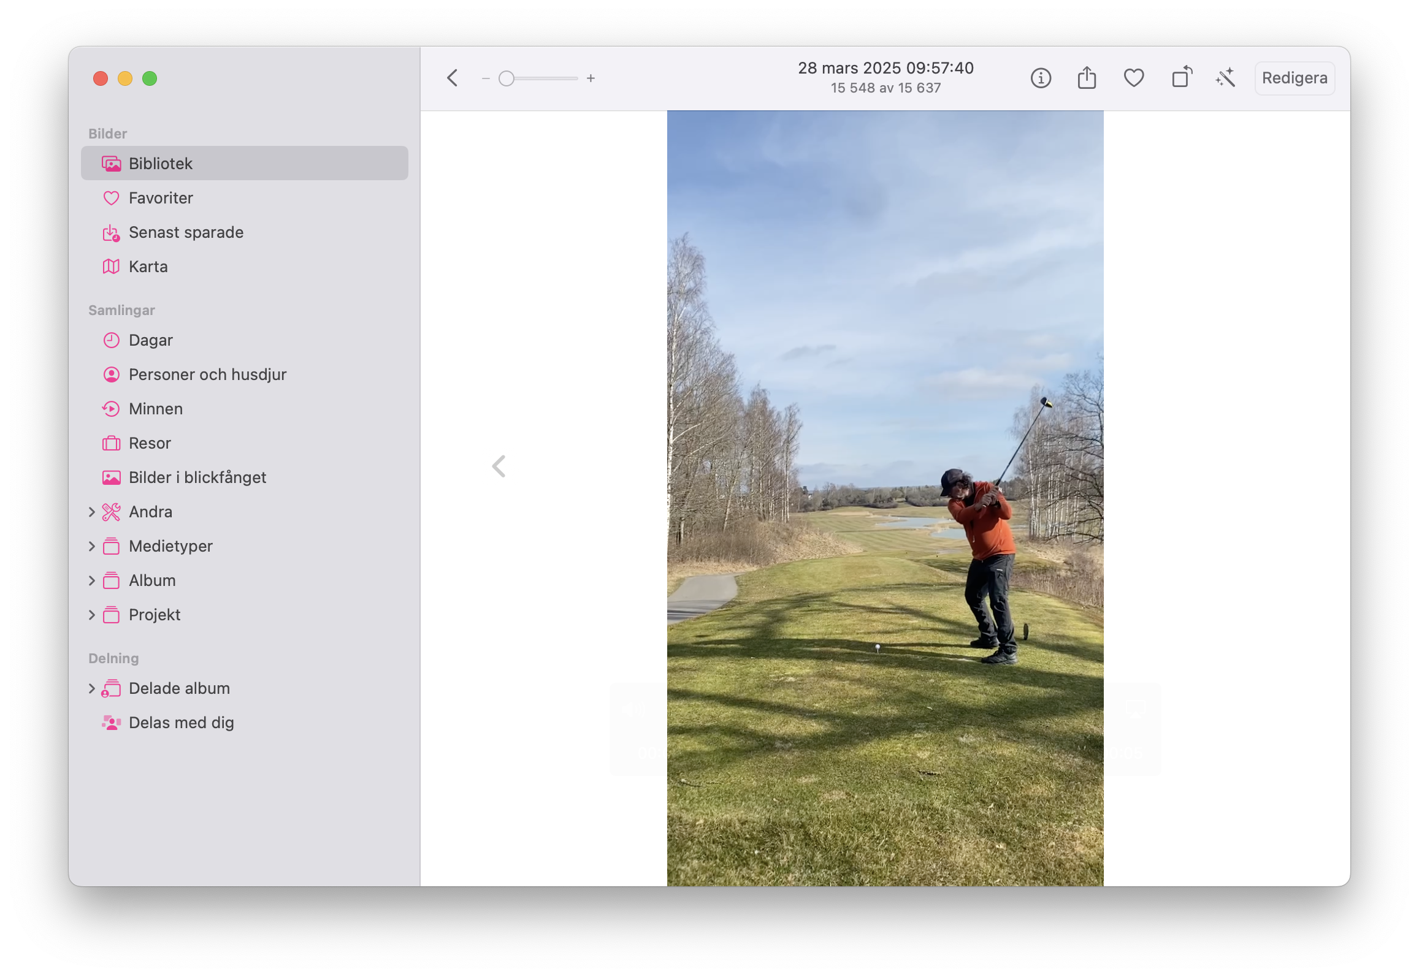This screenshot has height=977, width=1419.
Task: Go back using the toolbar back arrow
Action: 453,78
